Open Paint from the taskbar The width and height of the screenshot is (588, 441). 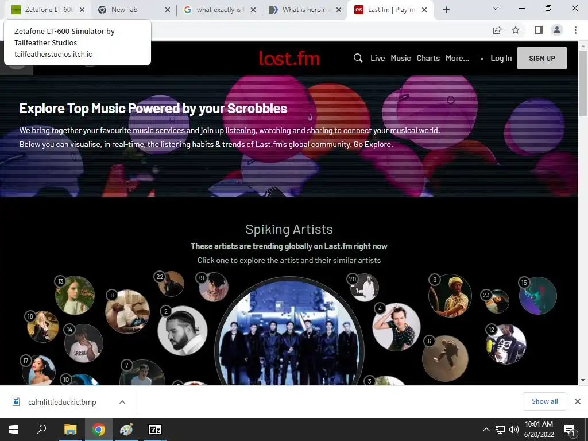click(x=126, y=430)
